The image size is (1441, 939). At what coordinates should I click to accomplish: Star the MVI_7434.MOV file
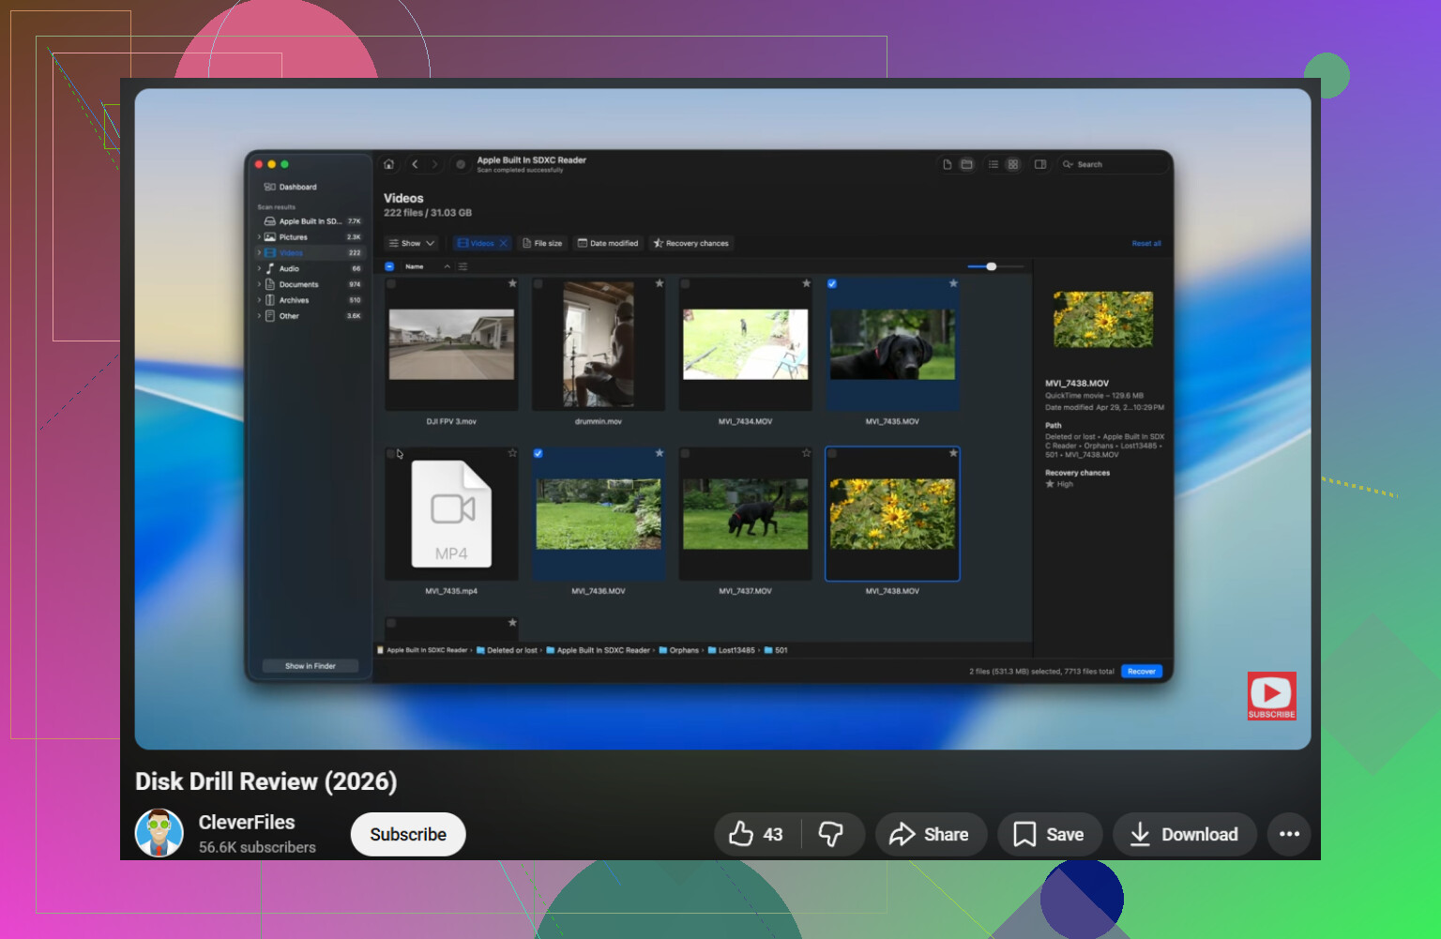(x=806, y=283)
